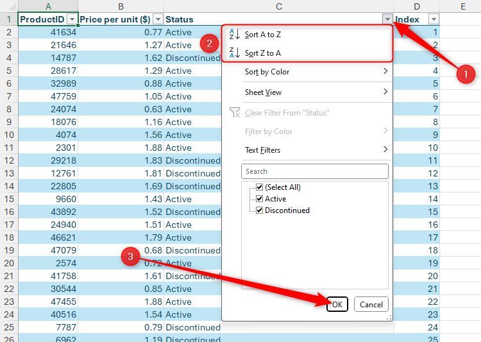This screenshot has height=342, width=481.
Task: Click the Clear Filter funnel icon
Action: coord(235,113)
